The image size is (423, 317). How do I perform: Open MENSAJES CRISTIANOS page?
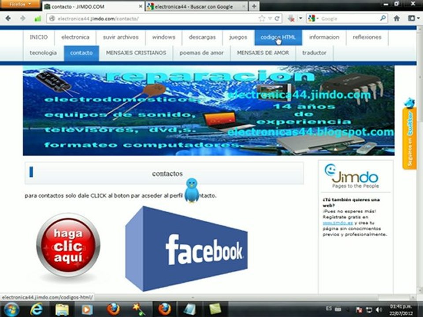click(x=136, y=53)
